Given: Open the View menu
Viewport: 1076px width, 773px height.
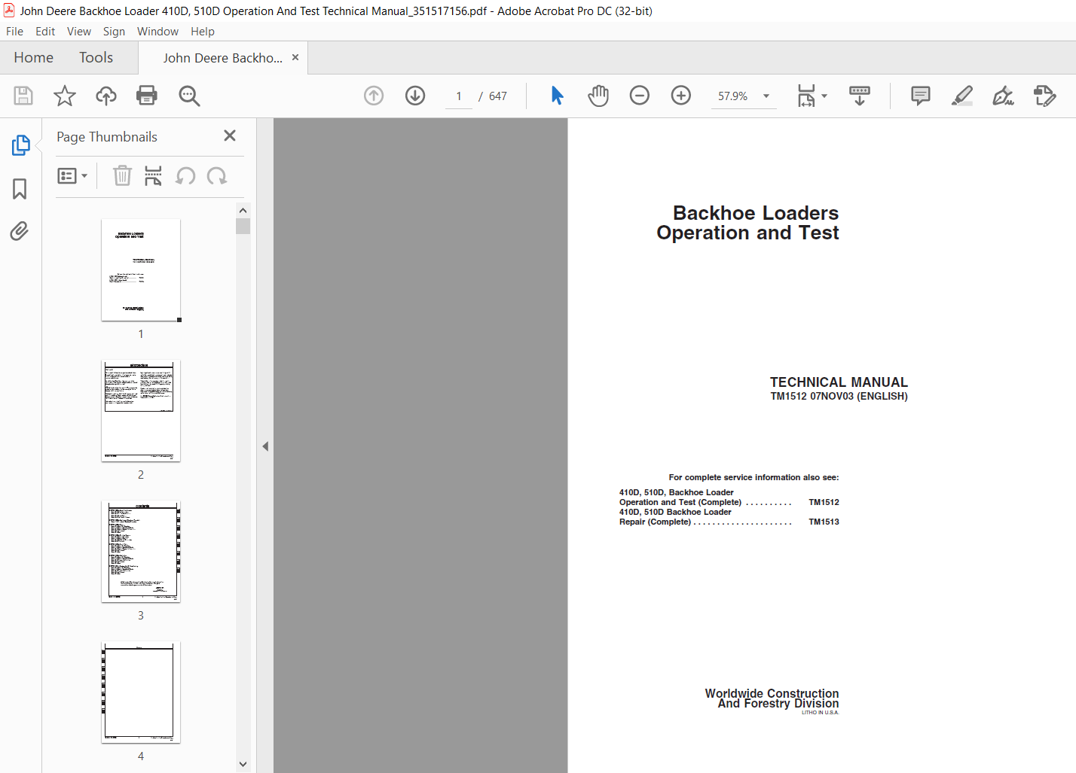Looking at the screenshot, I should tap(79, 32).
